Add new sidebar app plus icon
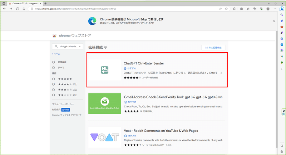 tap(282, 69)
